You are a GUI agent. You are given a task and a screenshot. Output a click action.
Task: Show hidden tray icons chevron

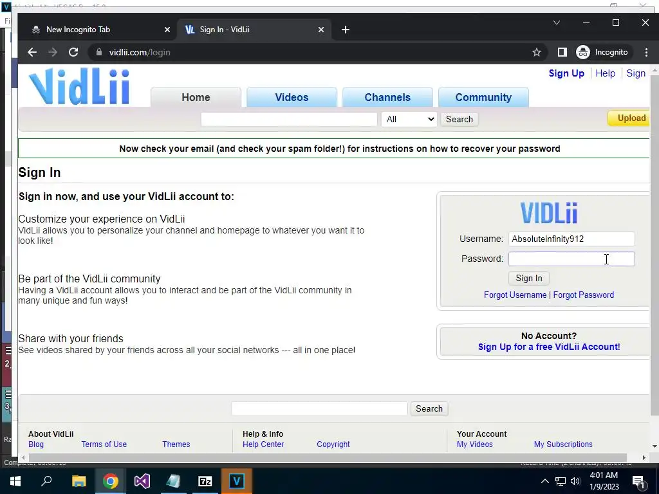[544, 481]
